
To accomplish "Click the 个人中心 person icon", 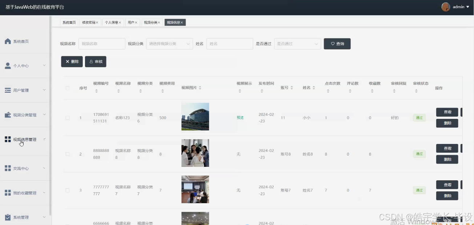I will tap(8, 66).
